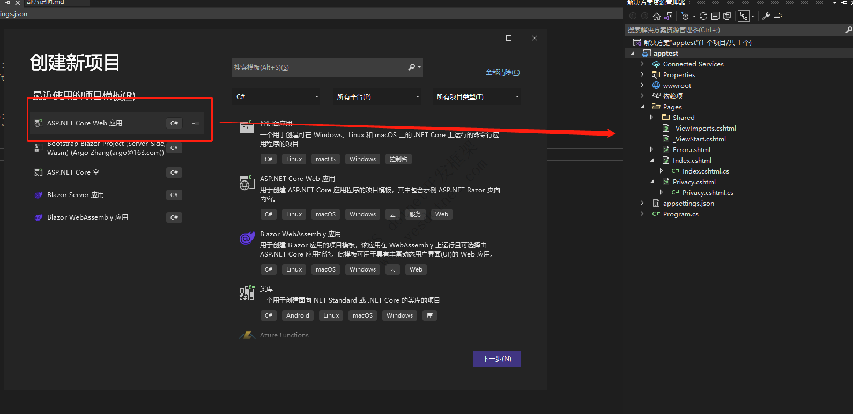
Task: Open the 所有平台 platform dropdown
Action: pos(377,96)
